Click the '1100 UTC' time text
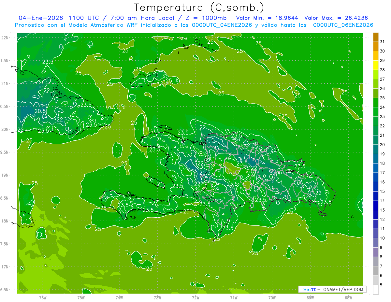 [84, 18]
